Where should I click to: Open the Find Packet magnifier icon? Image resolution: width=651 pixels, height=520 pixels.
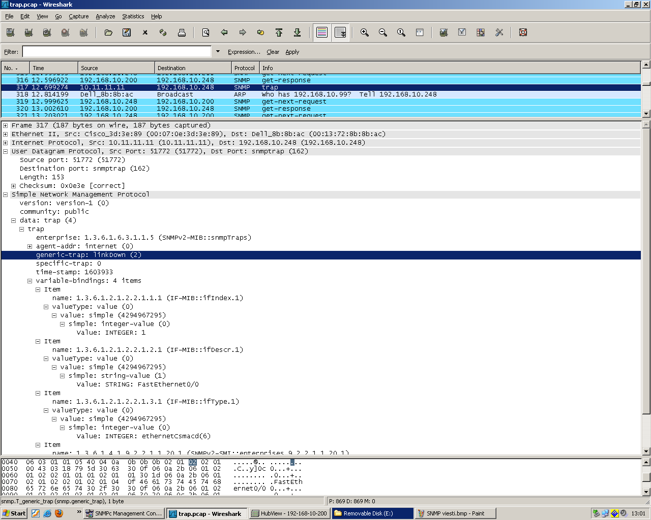tap(206, 32)
